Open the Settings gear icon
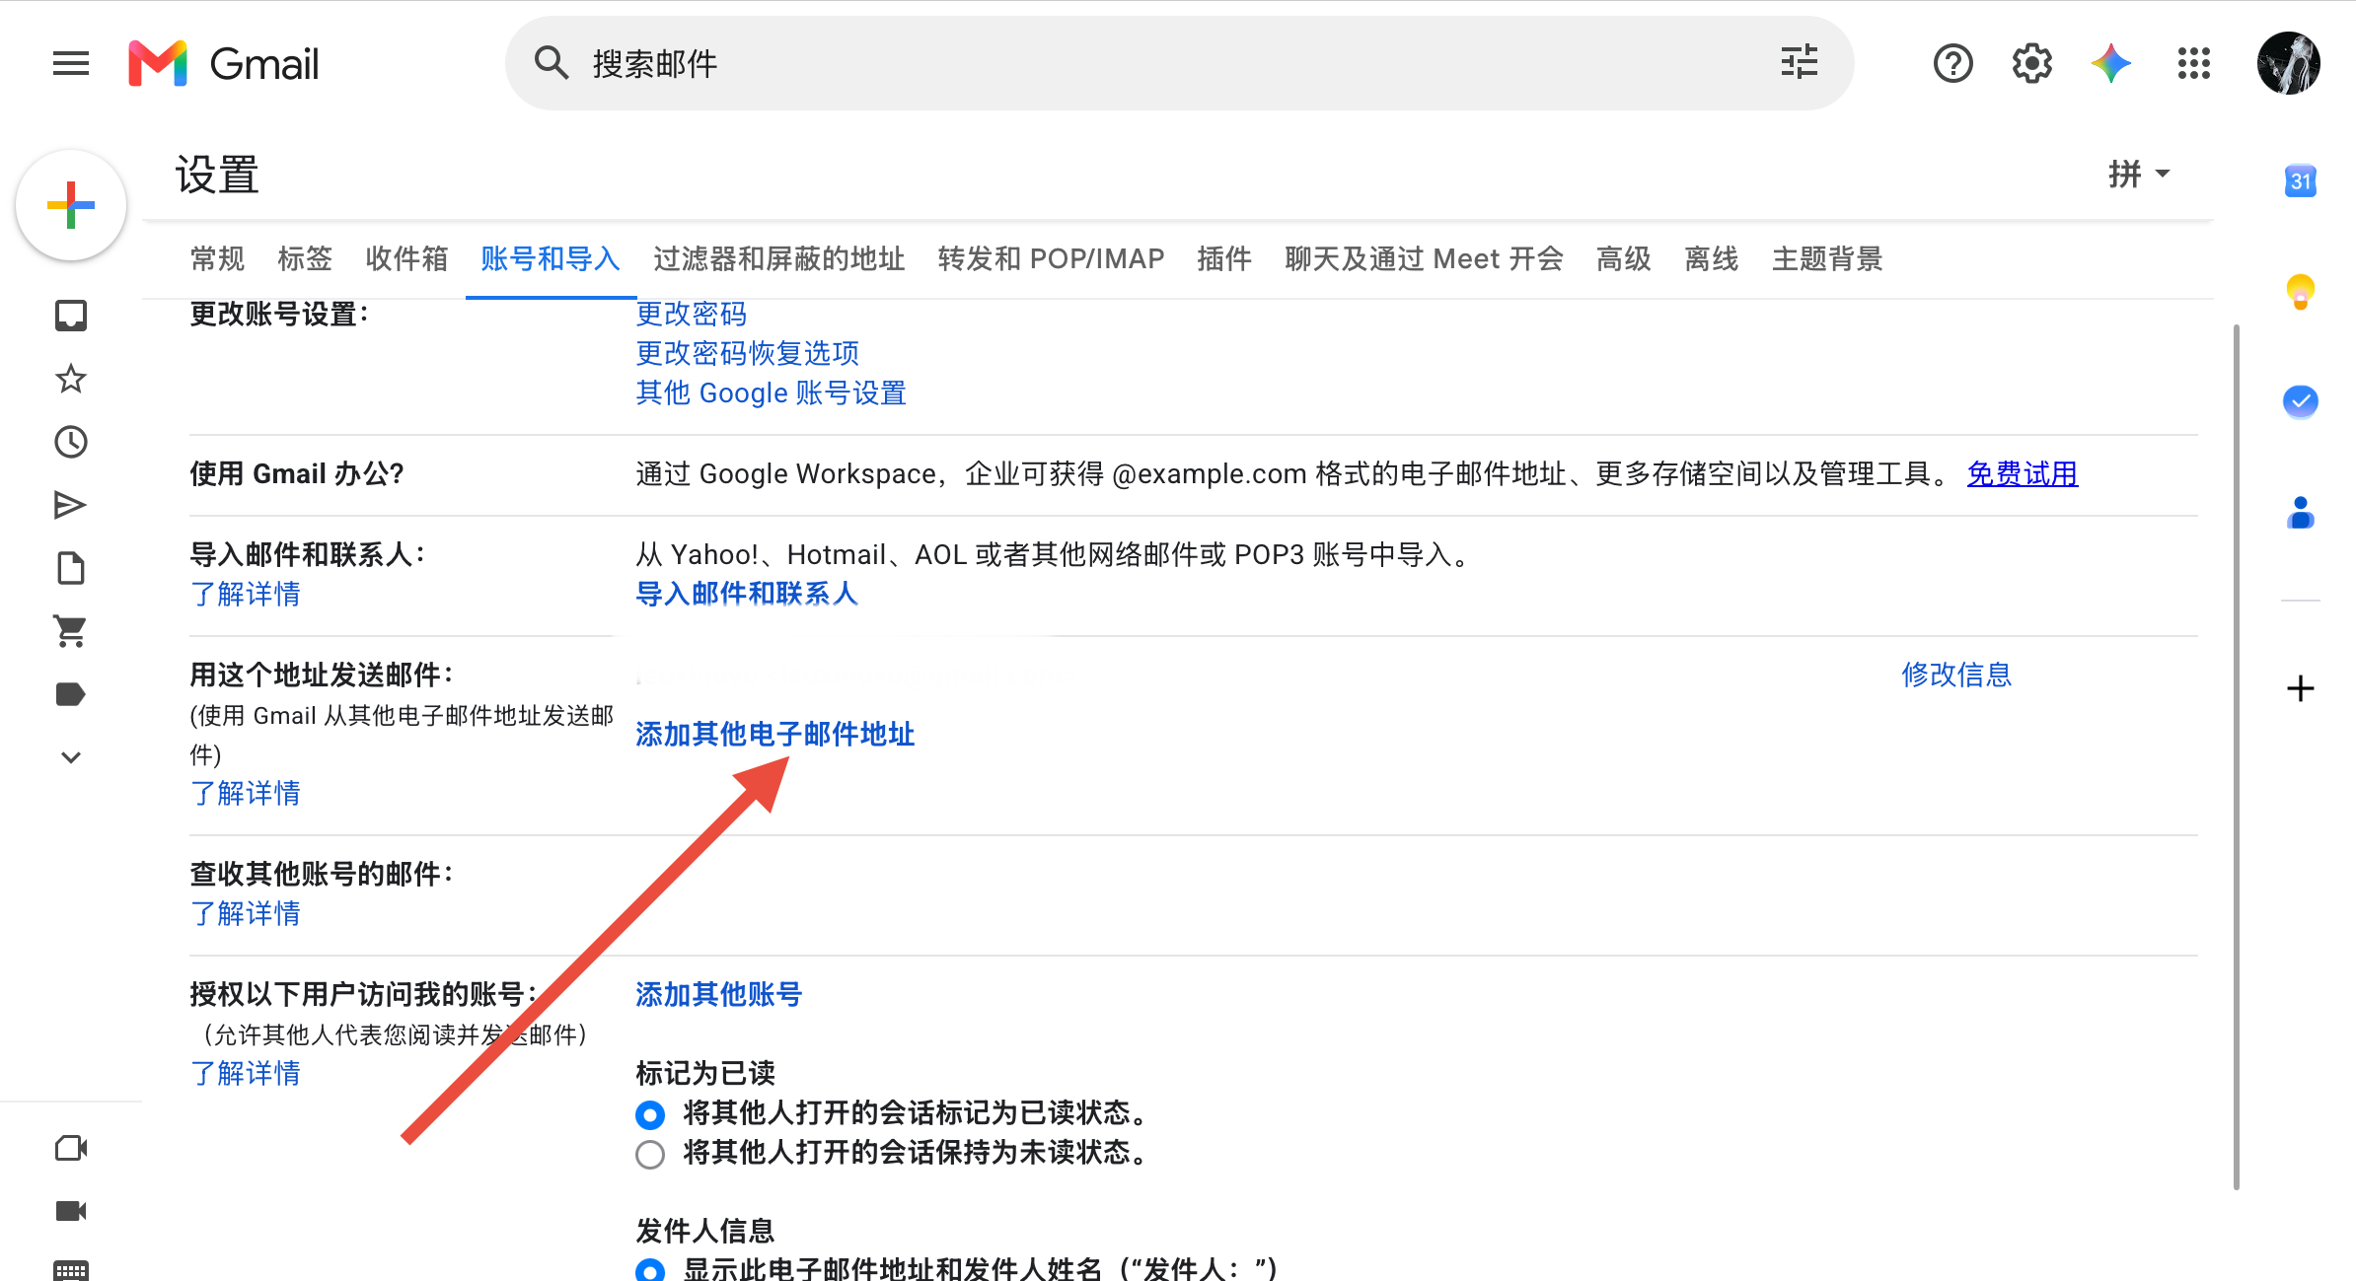Viewport: 2356px width, 1281px height. (2031, 64)
